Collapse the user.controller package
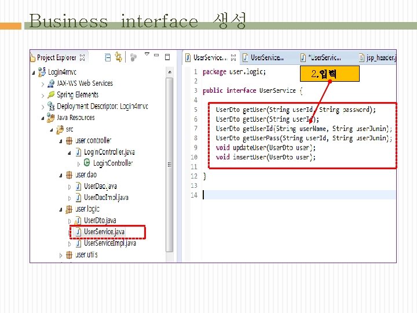Image resolution: width=417 pixels, height=313 pixels. (61, 141)
